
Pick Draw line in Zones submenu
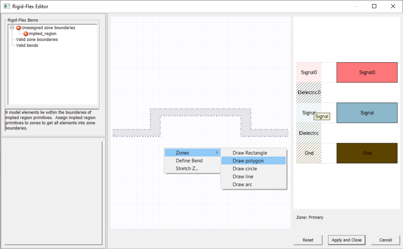(x=243, y=176)
